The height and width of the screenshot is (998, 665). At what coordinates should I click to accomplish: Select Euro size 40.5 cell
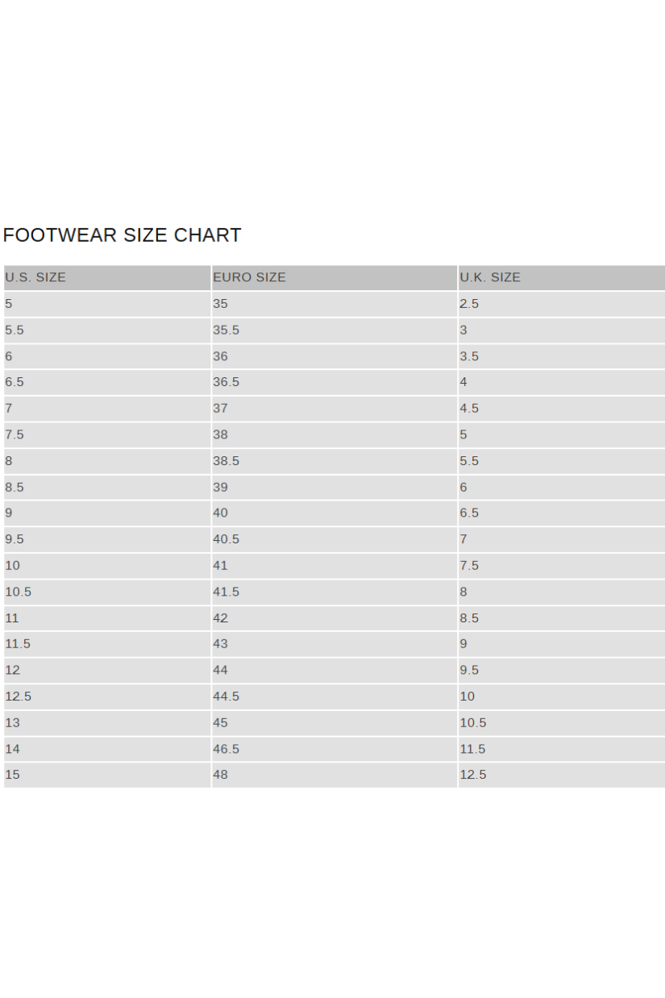pos(227,539)
